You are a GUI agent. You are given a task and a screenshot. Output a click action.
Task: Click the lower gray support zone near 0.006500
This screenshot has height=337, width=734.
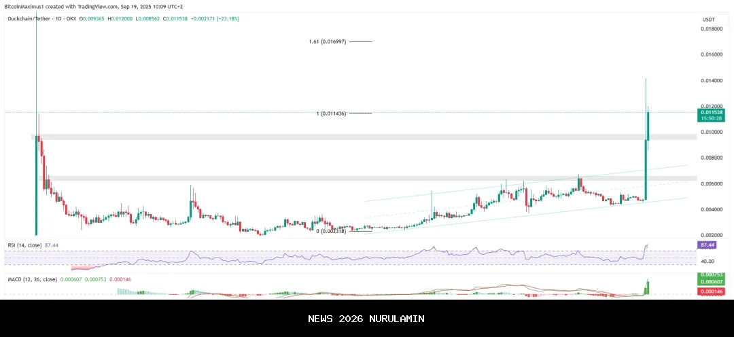pos(340,178)
